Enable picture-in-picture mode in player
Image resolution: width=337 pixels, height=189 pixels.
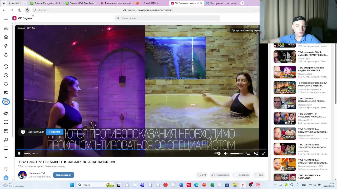[x=256, y=153]
